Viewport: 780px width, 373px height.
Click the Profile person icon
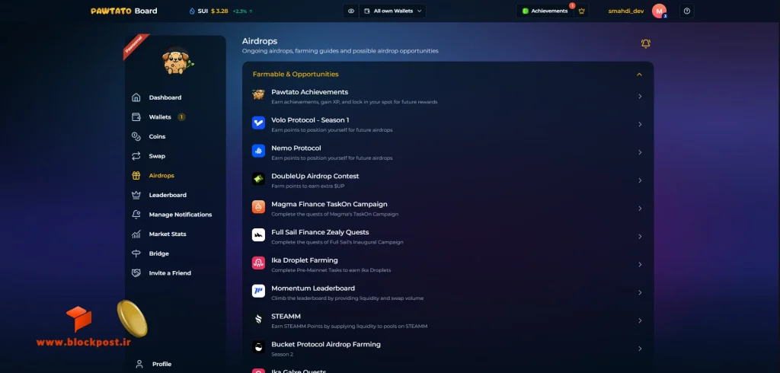[x=139, y=364]
